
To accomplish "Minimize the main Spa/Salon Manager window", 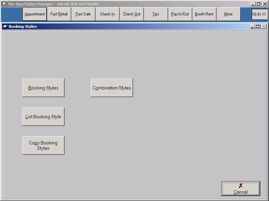I will coord(253,4).
